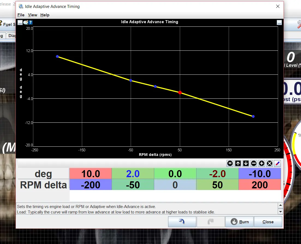Image resolution: width=301 pixels, height=244 pixels.
Task: Select the red selected curve point
Action: [180, 93]
